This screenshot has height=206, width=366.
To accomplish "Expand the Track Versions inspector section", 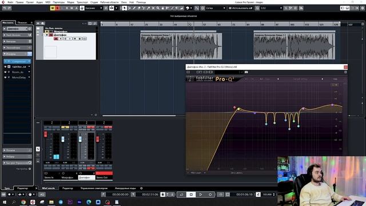I will coord(17,35).
